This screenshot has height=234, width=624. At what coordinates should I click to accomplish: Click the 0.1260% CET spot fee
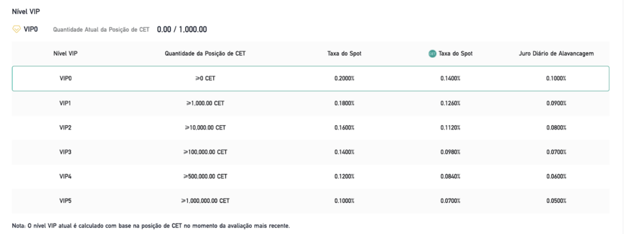pos(450,103)
